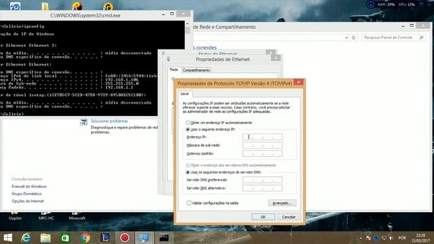Select the MPC-HC desktop icon
The height and width of the screenshot is (244, 434).
click(x=46, y=216)
